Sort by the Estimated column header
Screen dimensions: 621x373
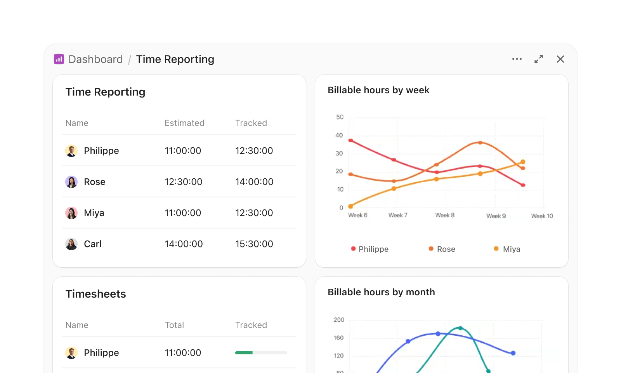184,123
